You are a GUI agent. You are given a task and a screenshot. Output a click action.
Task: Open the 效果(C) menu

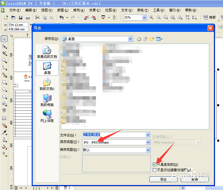click(95, 10)
